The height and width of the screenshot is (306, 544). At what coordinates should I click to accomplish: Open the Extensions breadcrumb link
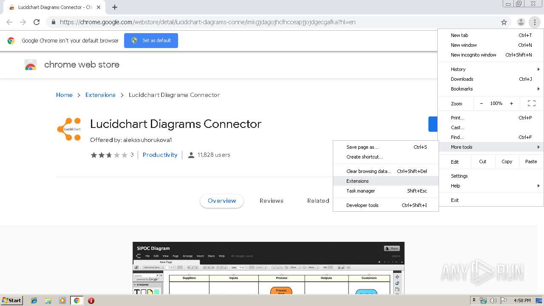point(100,95)
